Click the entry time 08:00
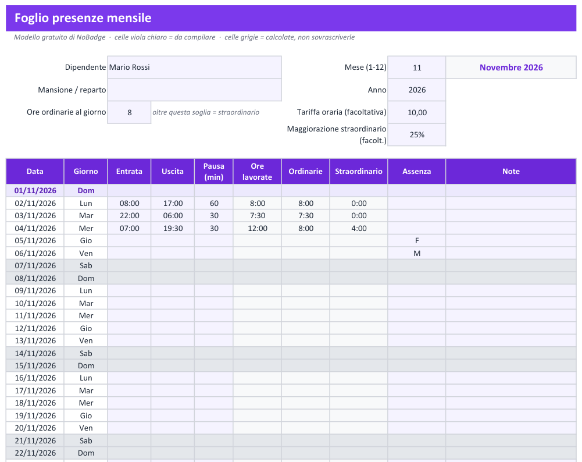Image resolution: width=582 pixels, height=462 pixels. click(129, 203)
